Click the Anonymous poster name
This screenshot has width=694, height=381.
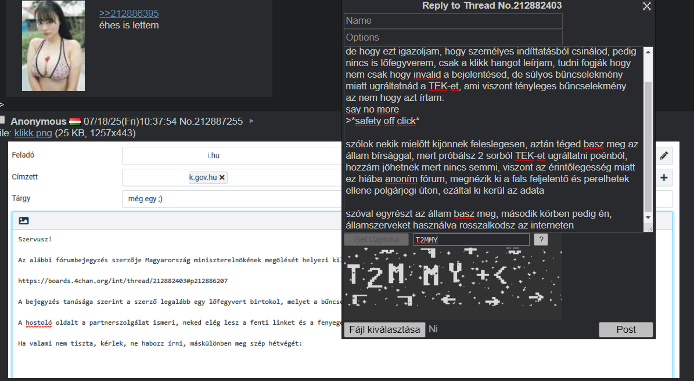click(38, 121)
